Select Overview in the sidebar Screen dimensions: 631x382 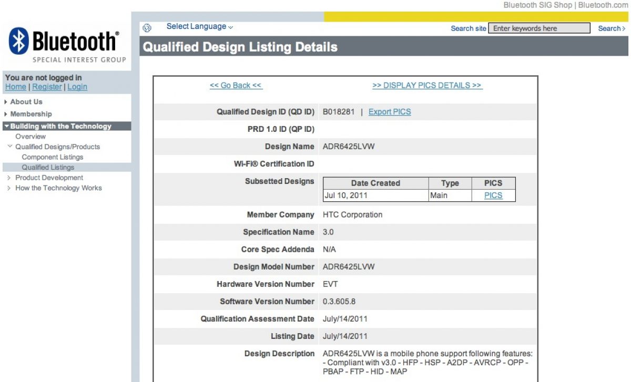point(30,137)
